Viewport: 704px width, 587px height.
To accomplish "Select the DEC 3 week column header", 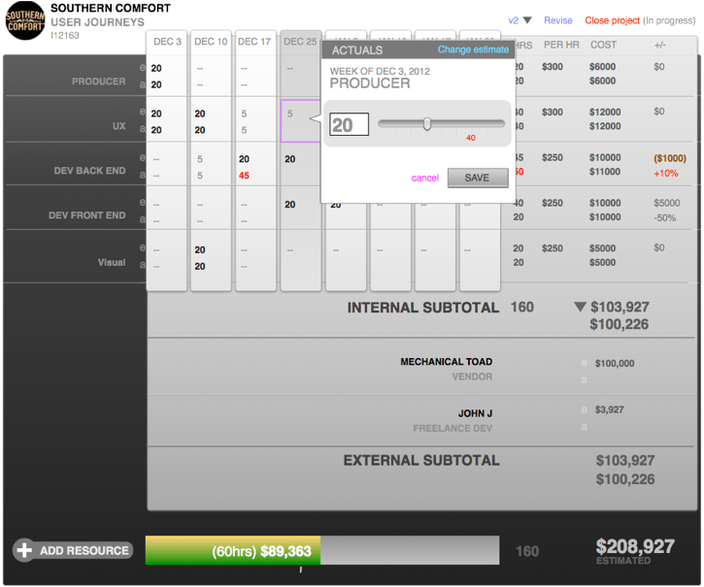I will [166, 42].
